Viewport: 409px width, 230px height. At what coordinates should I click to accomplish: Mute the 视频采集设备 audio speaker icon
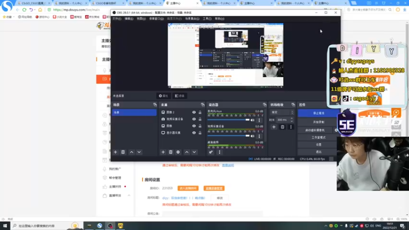click(253, 136)
